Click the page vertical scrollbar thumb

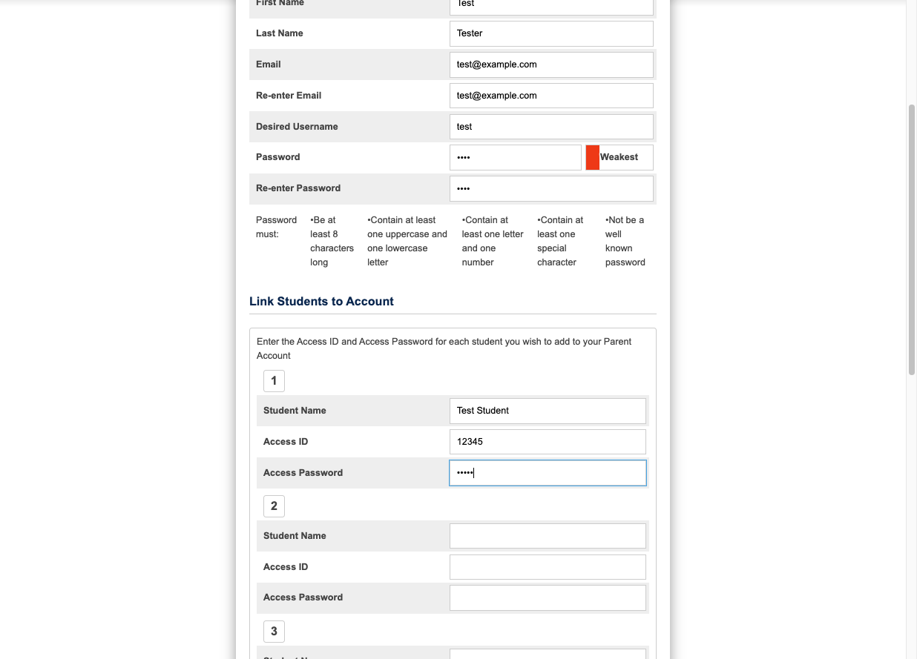pyautogui.click(x=912, y=239)
